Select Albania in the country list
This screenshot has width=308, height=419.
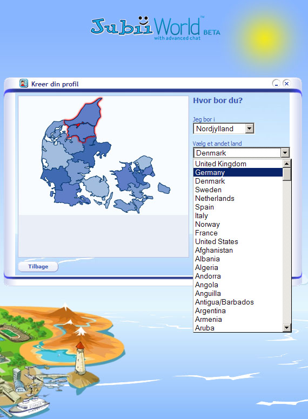tap(238, 259)
